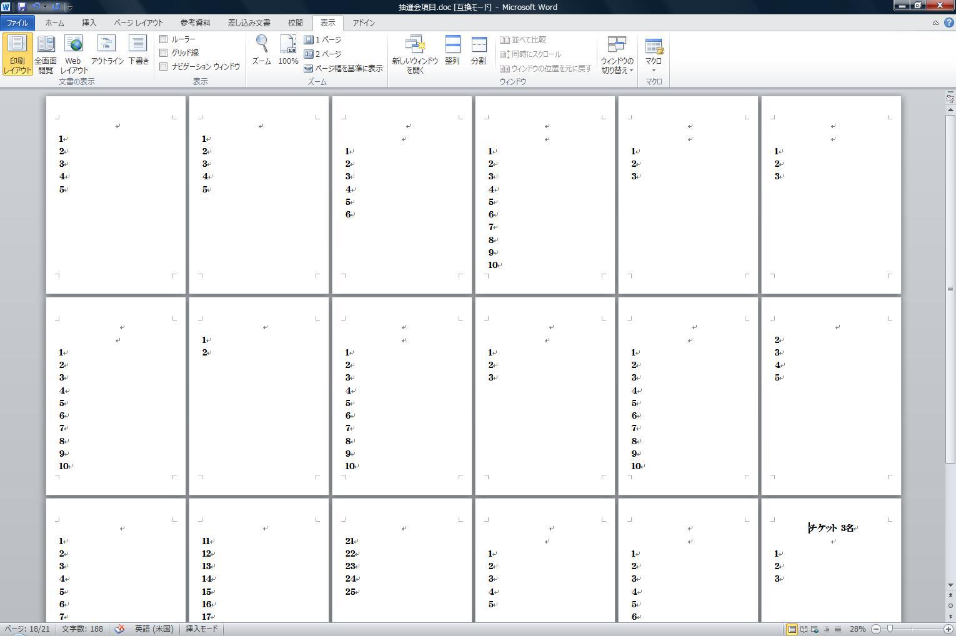The image size is (956, 636).
Task: Save the document with quick access Save icon
Action: click(x=22, y=7)
